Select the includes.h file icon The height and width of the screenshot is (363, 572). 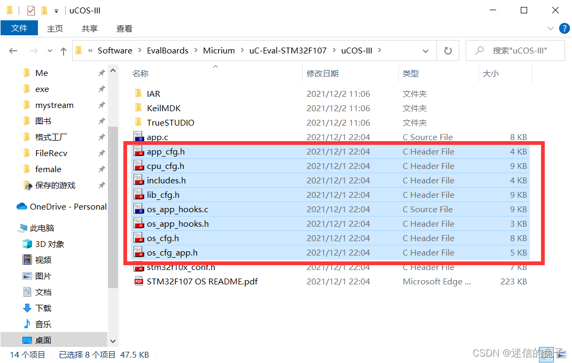(139, 180)
